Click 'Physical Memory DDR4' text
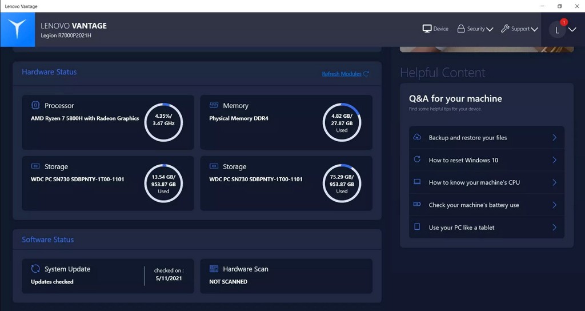585x311 pixels. pyautogui.click(x=239, y=118)
